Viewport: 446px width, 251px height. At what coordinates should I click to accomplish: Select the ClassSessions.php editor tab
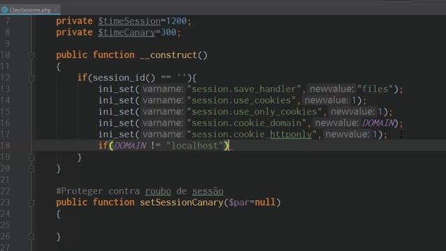pyautogui.click(x=30, y=10)
